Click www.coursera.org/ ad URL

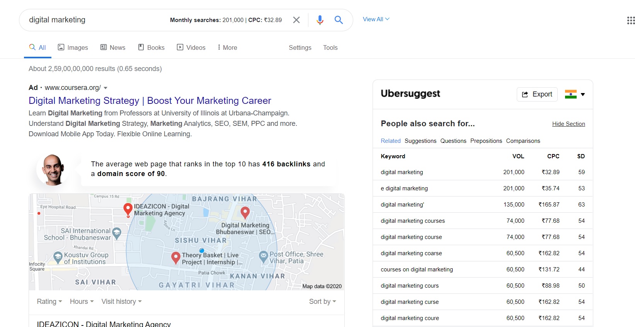pos(73,88)
